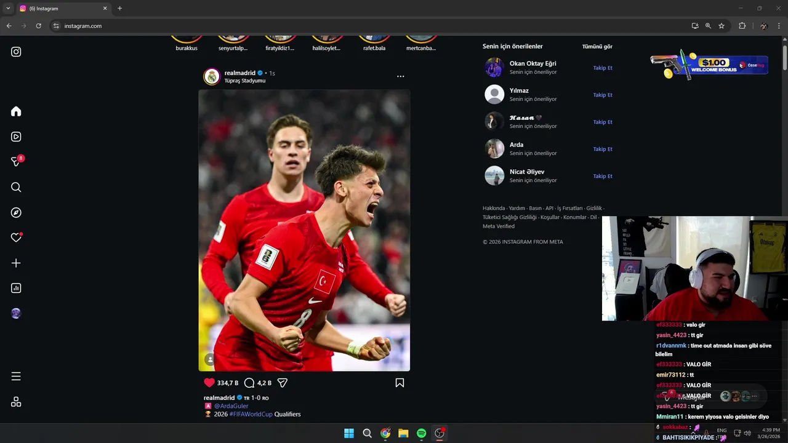Close the Instagram tab
788x443 pixels.
click(x=105, y=9)
